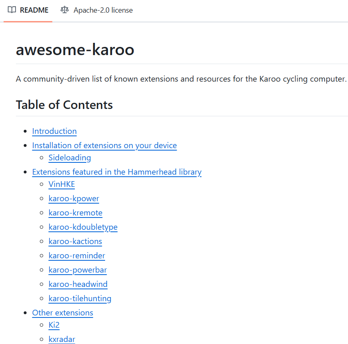Click the community-driven list description text

(x=181, y=79)
